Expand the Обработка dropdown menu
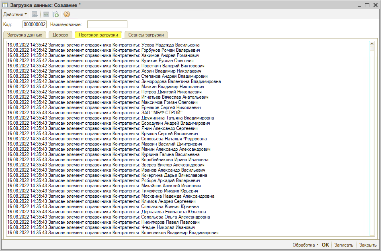This screenshot has height=251, width=381. coord(305,245)
